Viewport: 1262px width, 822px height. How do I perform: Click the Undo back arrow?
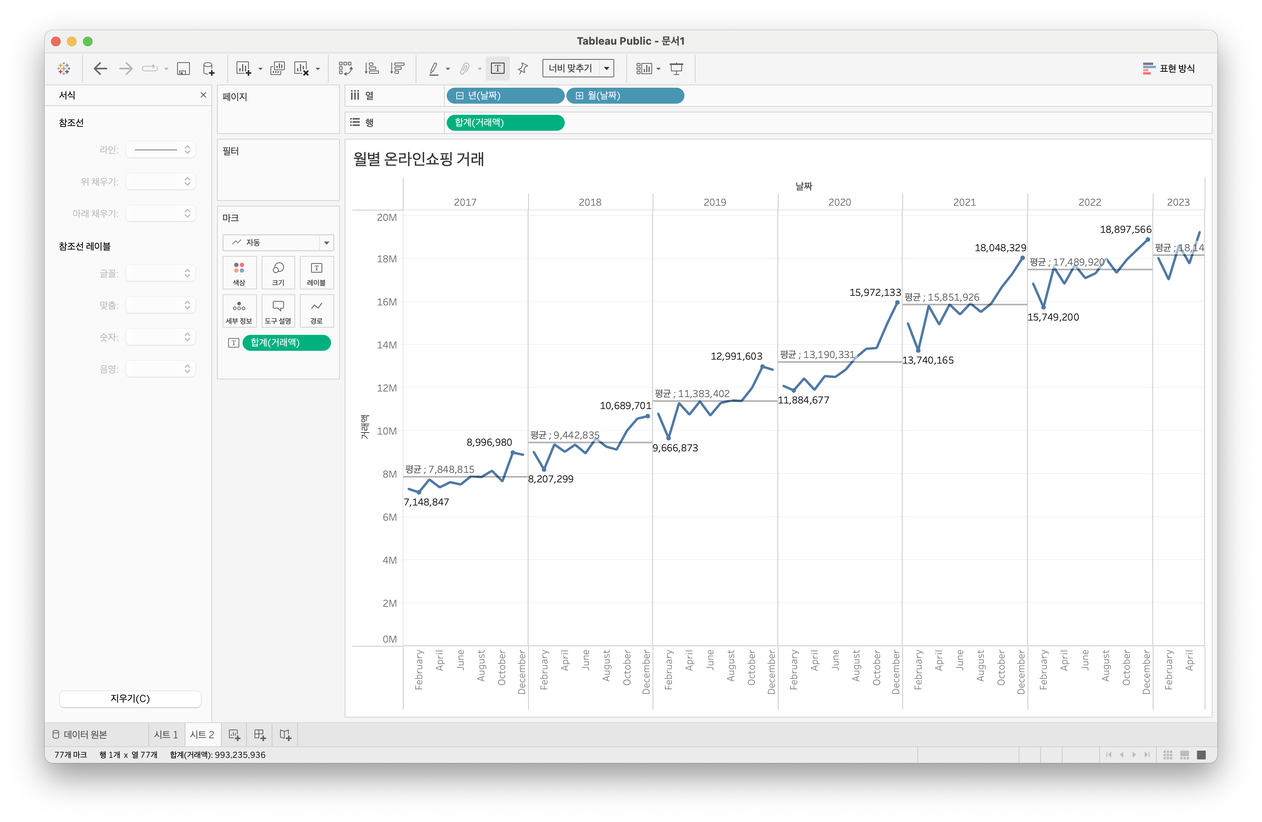[x=100, y=69]
